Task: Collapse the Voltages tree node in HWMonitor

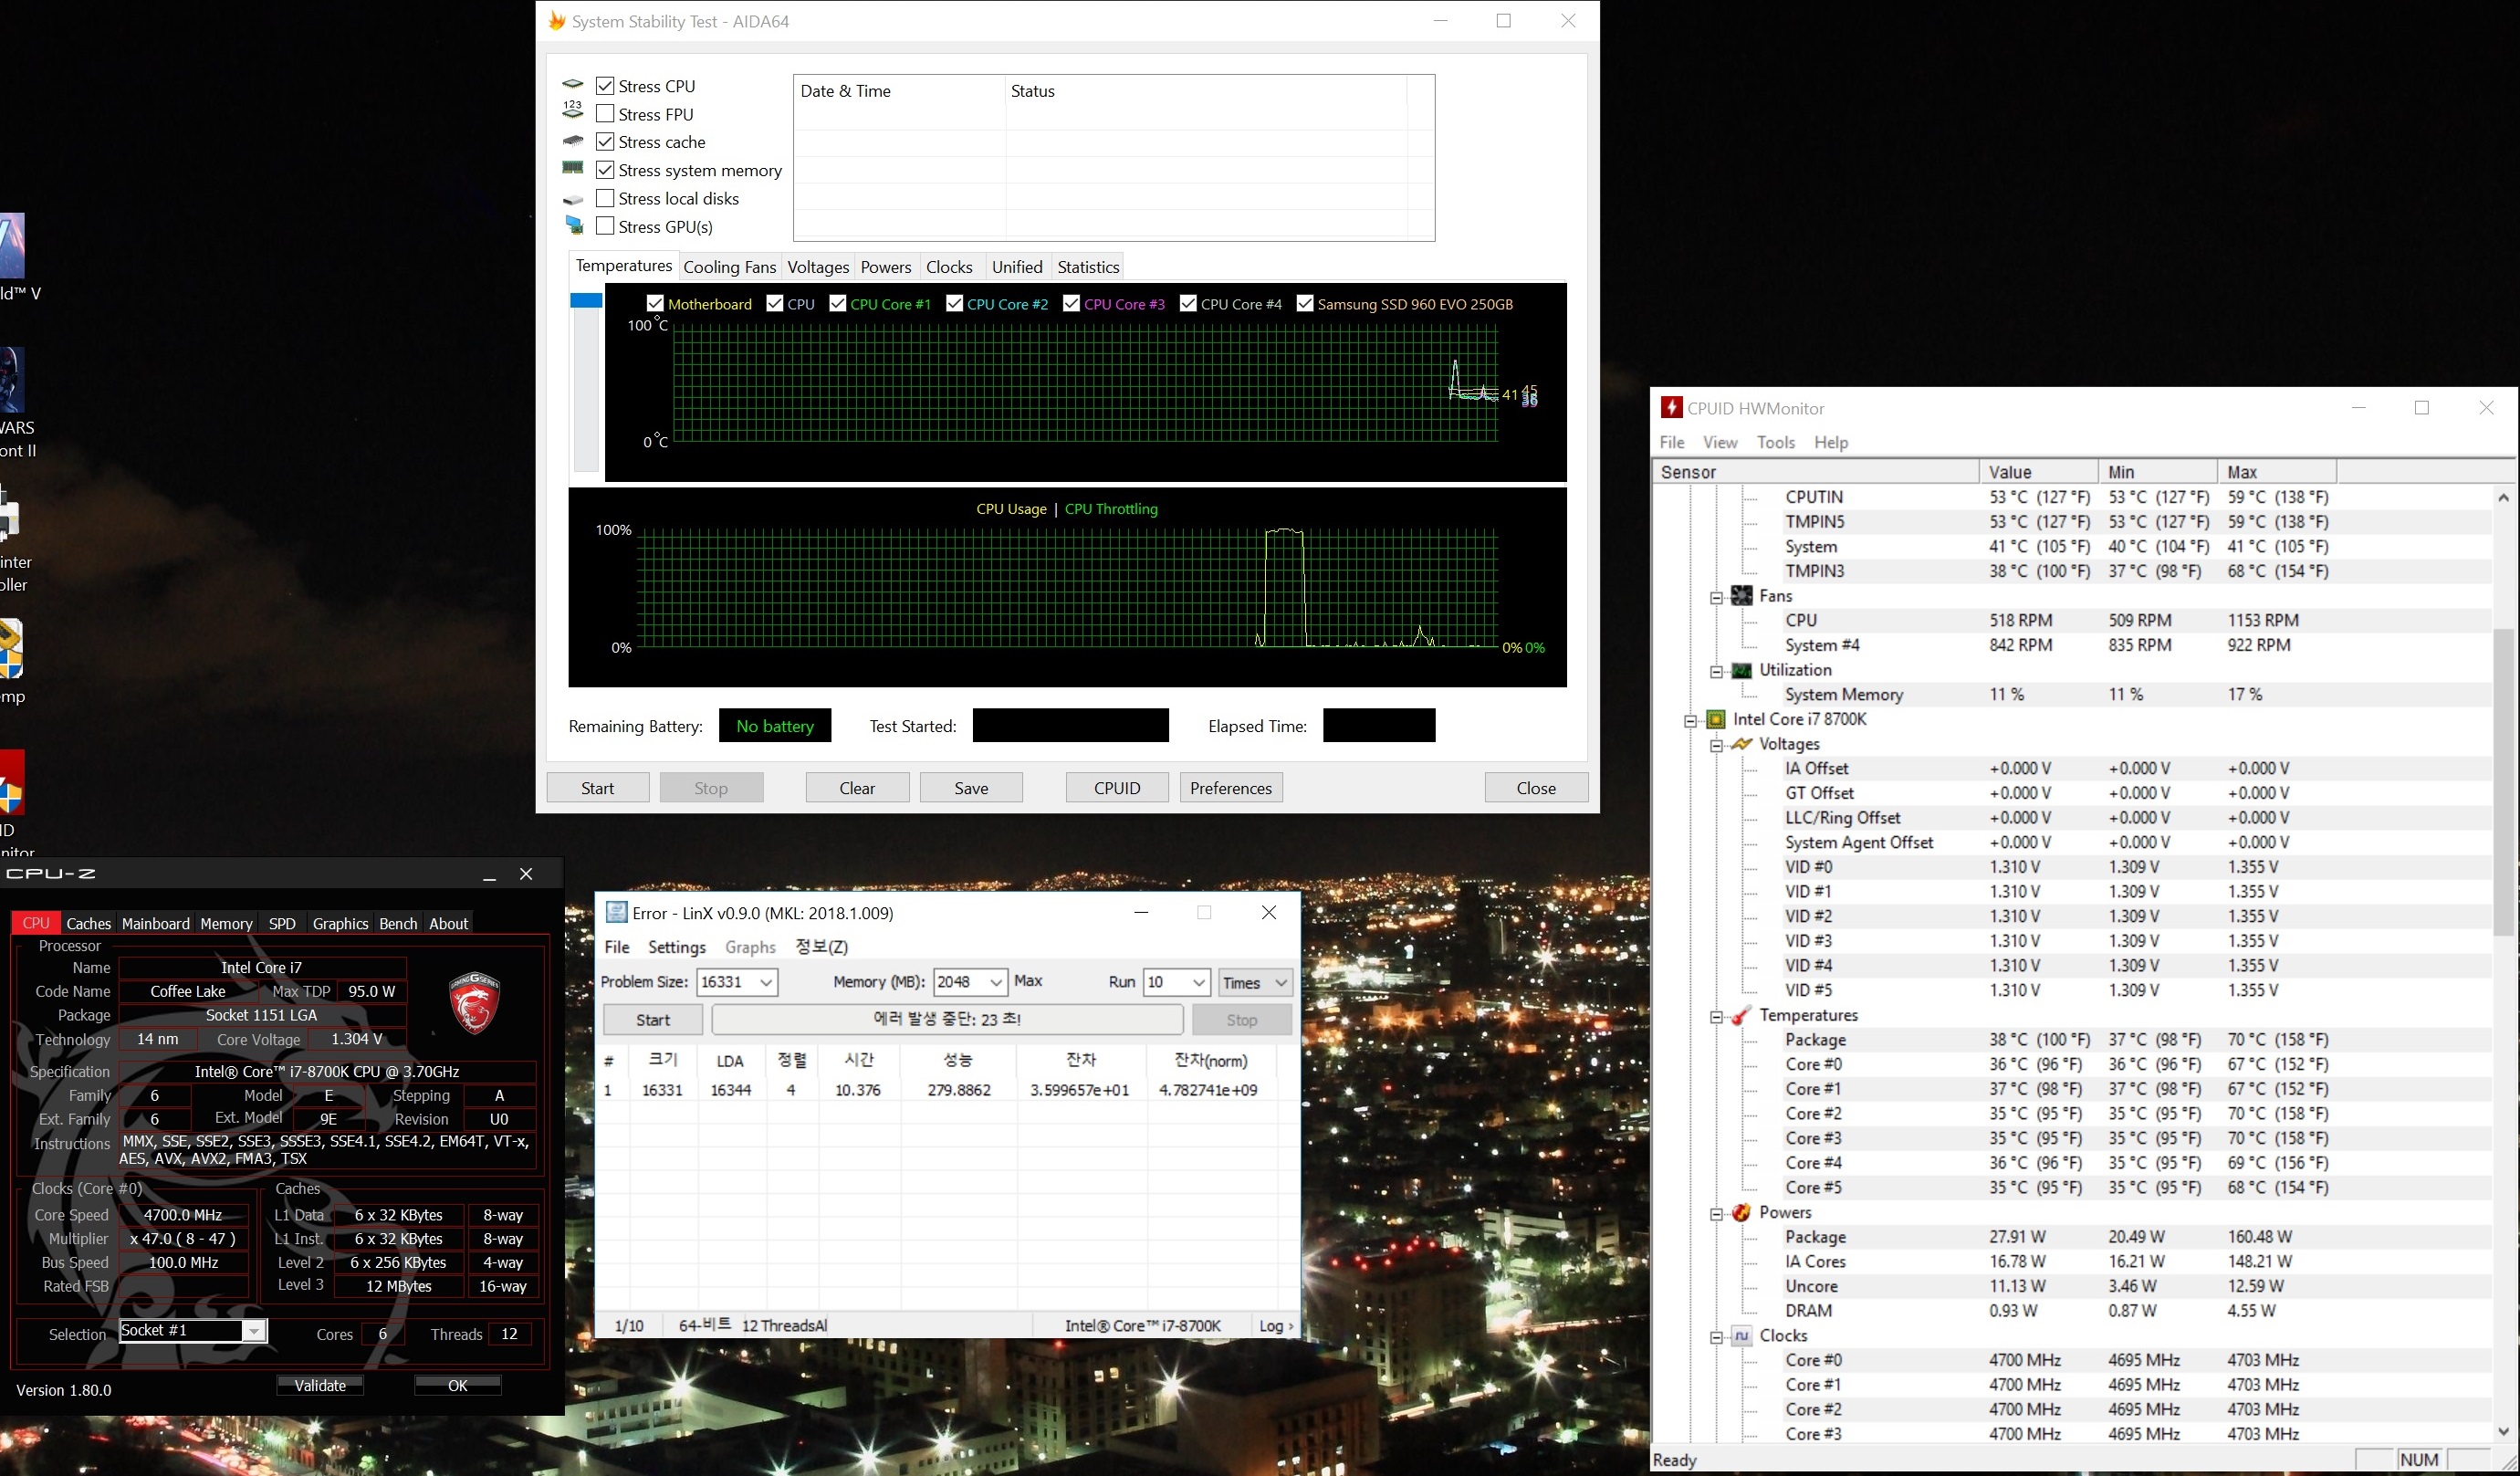Action: (x=1717, y=745)
